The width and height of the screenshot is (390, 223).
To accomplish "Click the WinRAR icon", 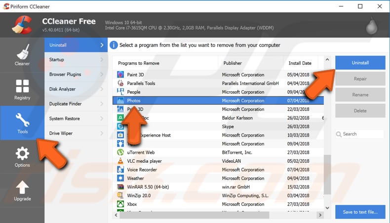I will pos(120,187).
